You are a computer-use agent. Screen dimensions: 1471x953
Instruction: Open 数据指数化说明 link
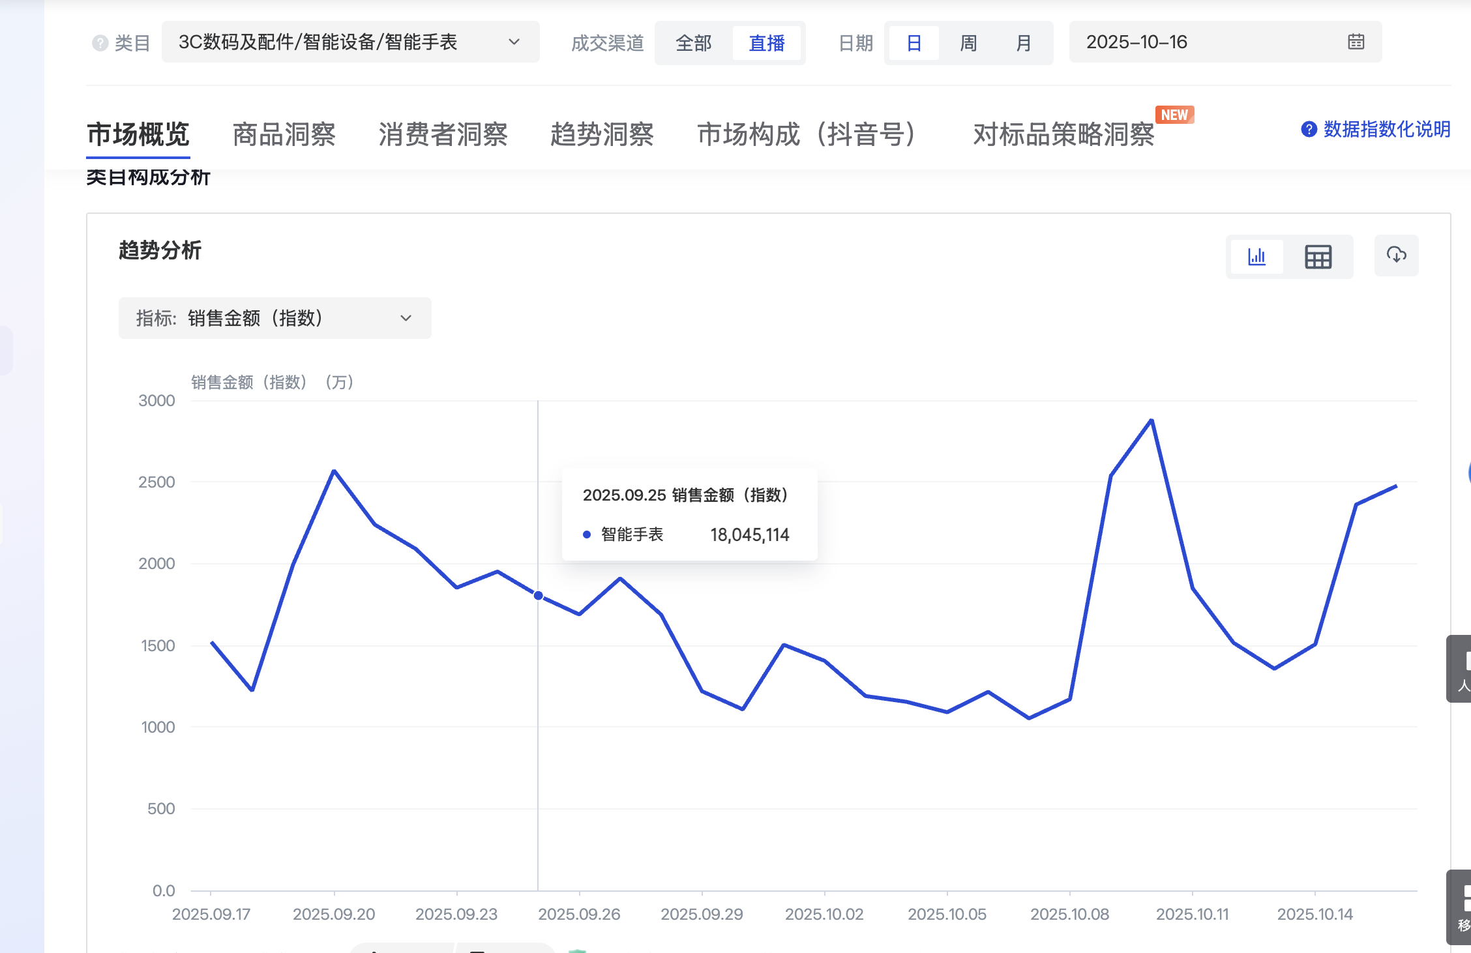coord(1387,129)
